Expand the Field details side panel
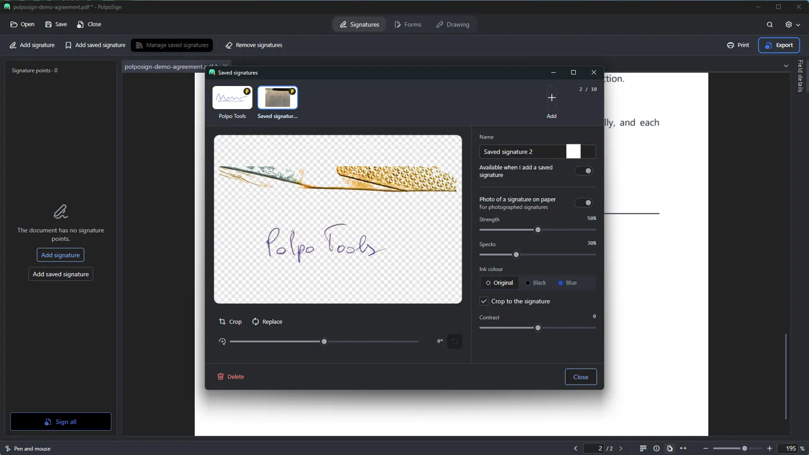 (800, 76)
